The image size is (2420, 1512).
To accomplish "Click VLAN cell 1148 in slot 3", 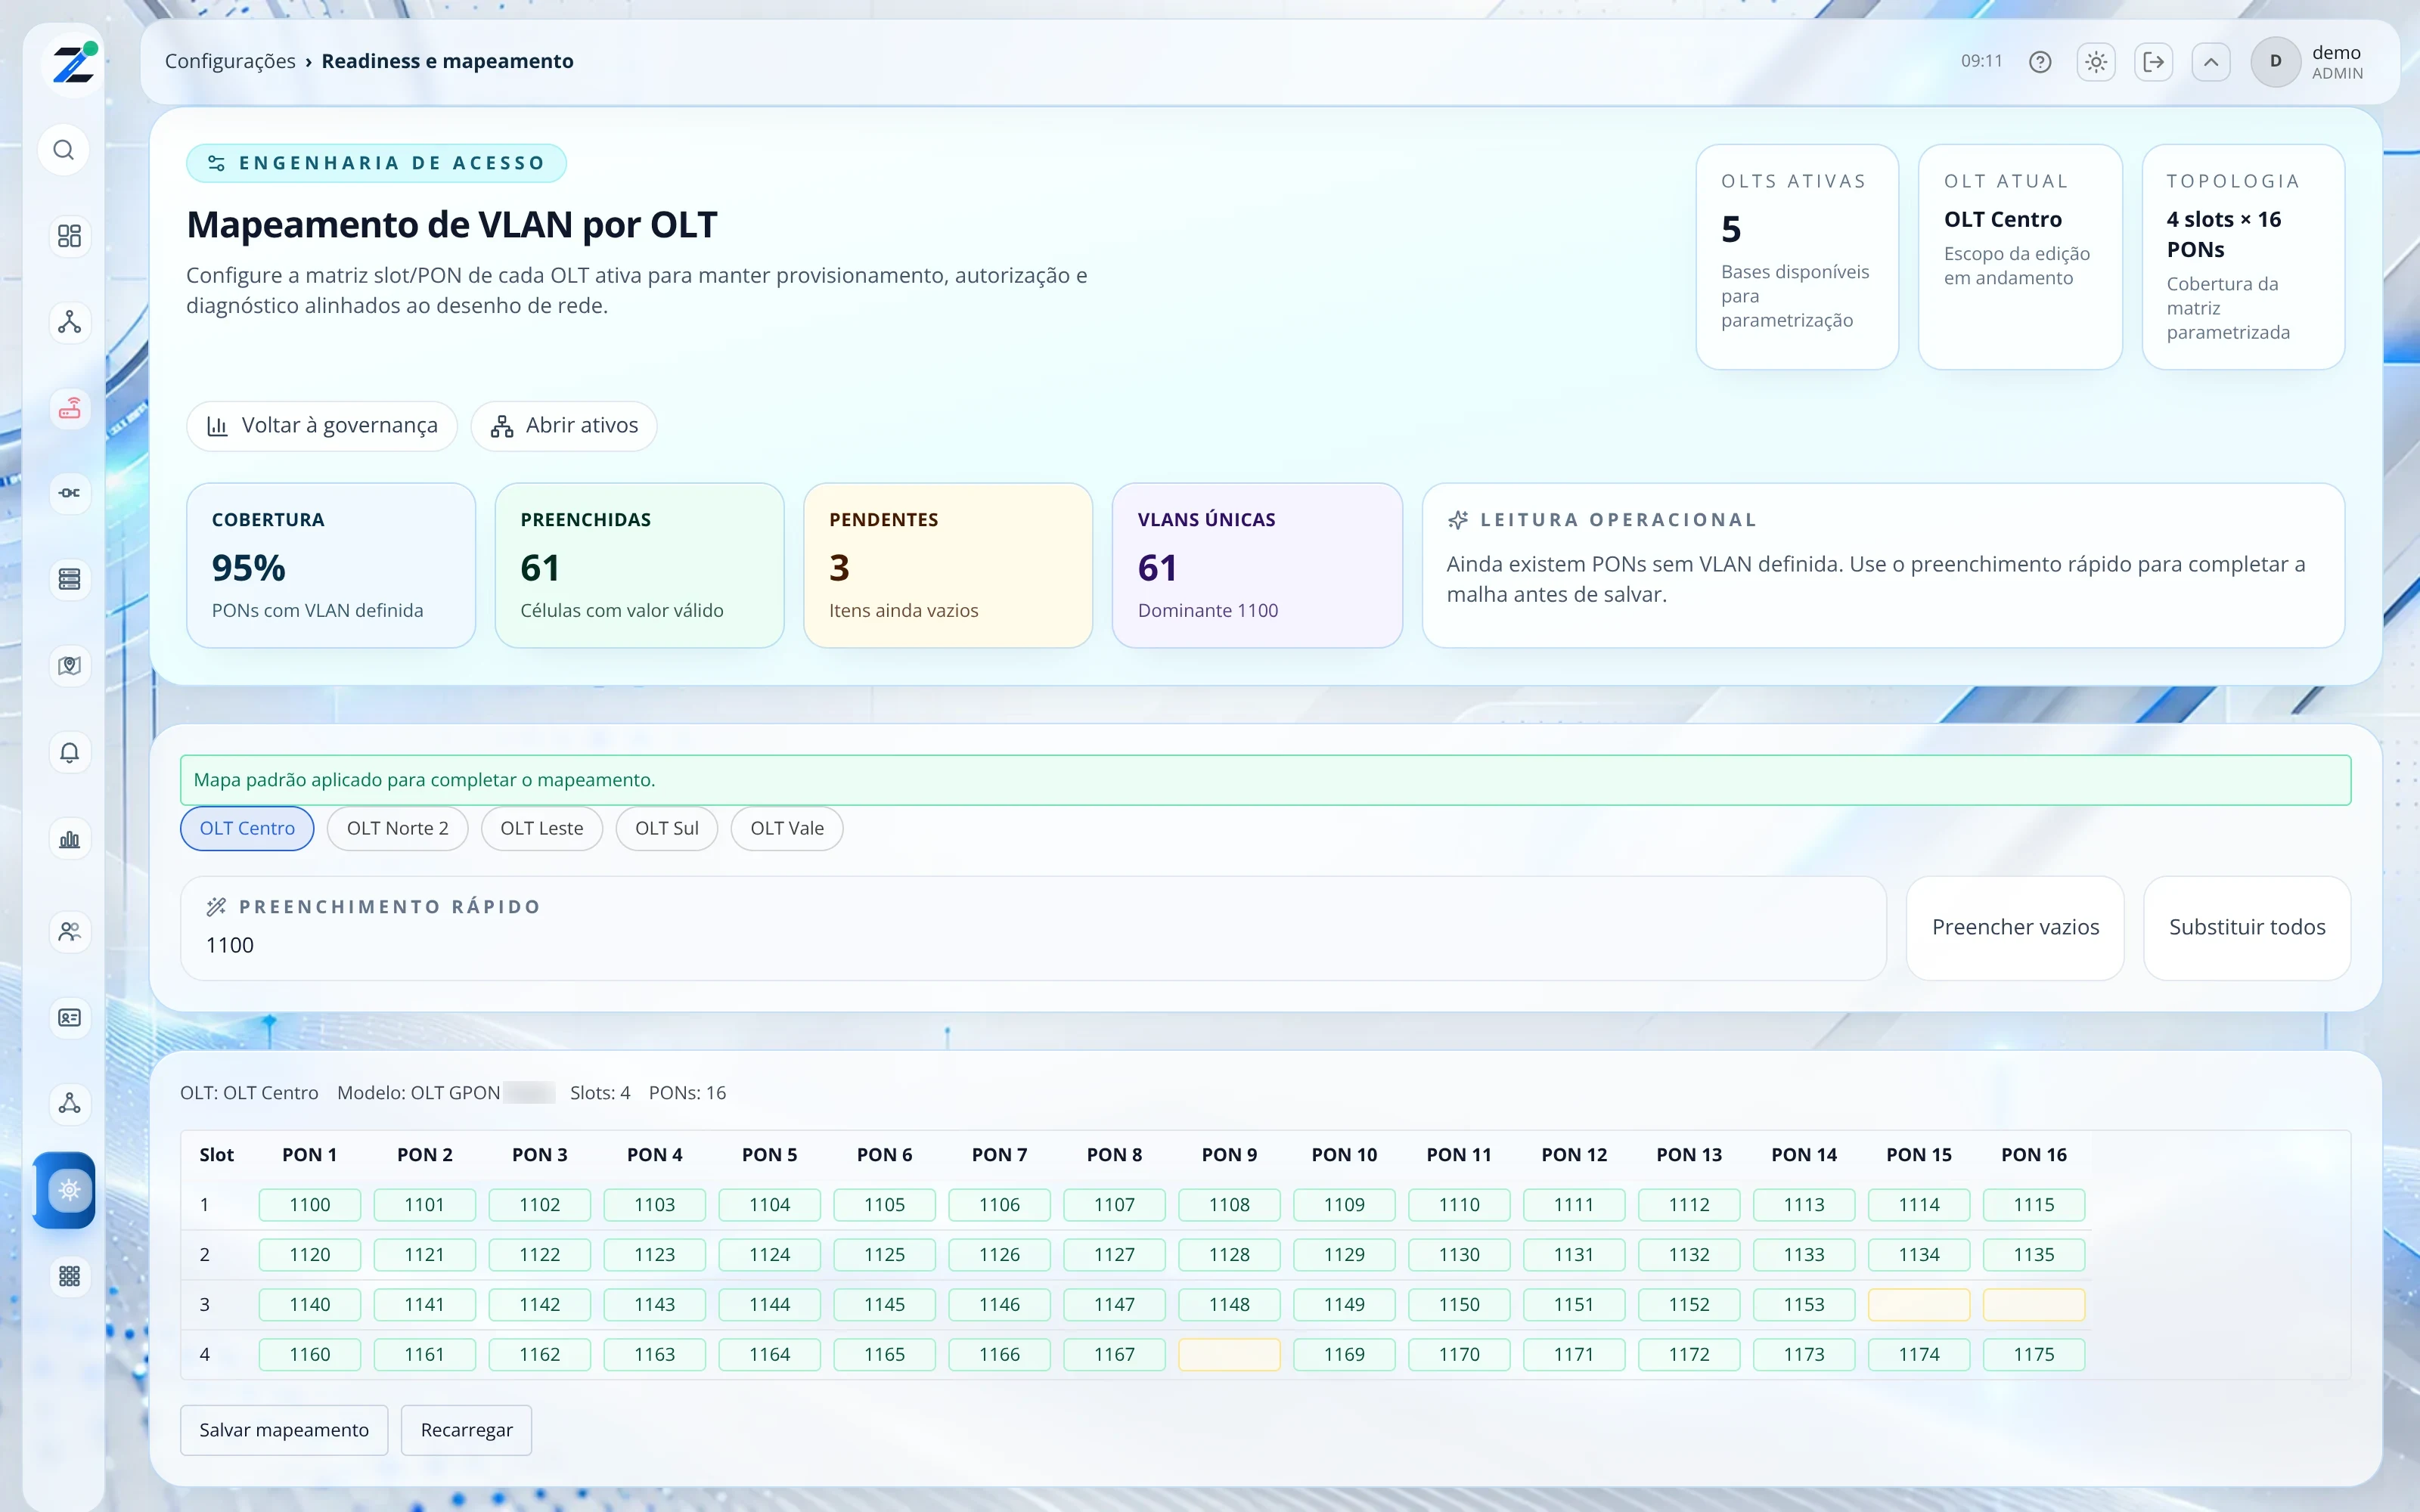I will click(x=1229, y=1304).
